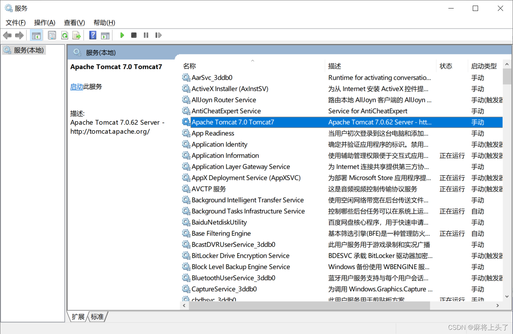The image size is (513, 334).
Task: Click the vertical scrollbar thumb
Action: pyautogui.click(x=507, y=77)
